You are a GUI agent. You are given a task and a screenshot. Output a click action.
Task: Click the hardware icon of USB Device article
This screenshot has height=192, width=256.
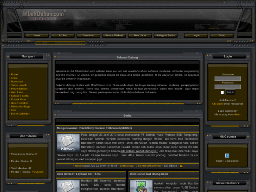tap(141, 186)
